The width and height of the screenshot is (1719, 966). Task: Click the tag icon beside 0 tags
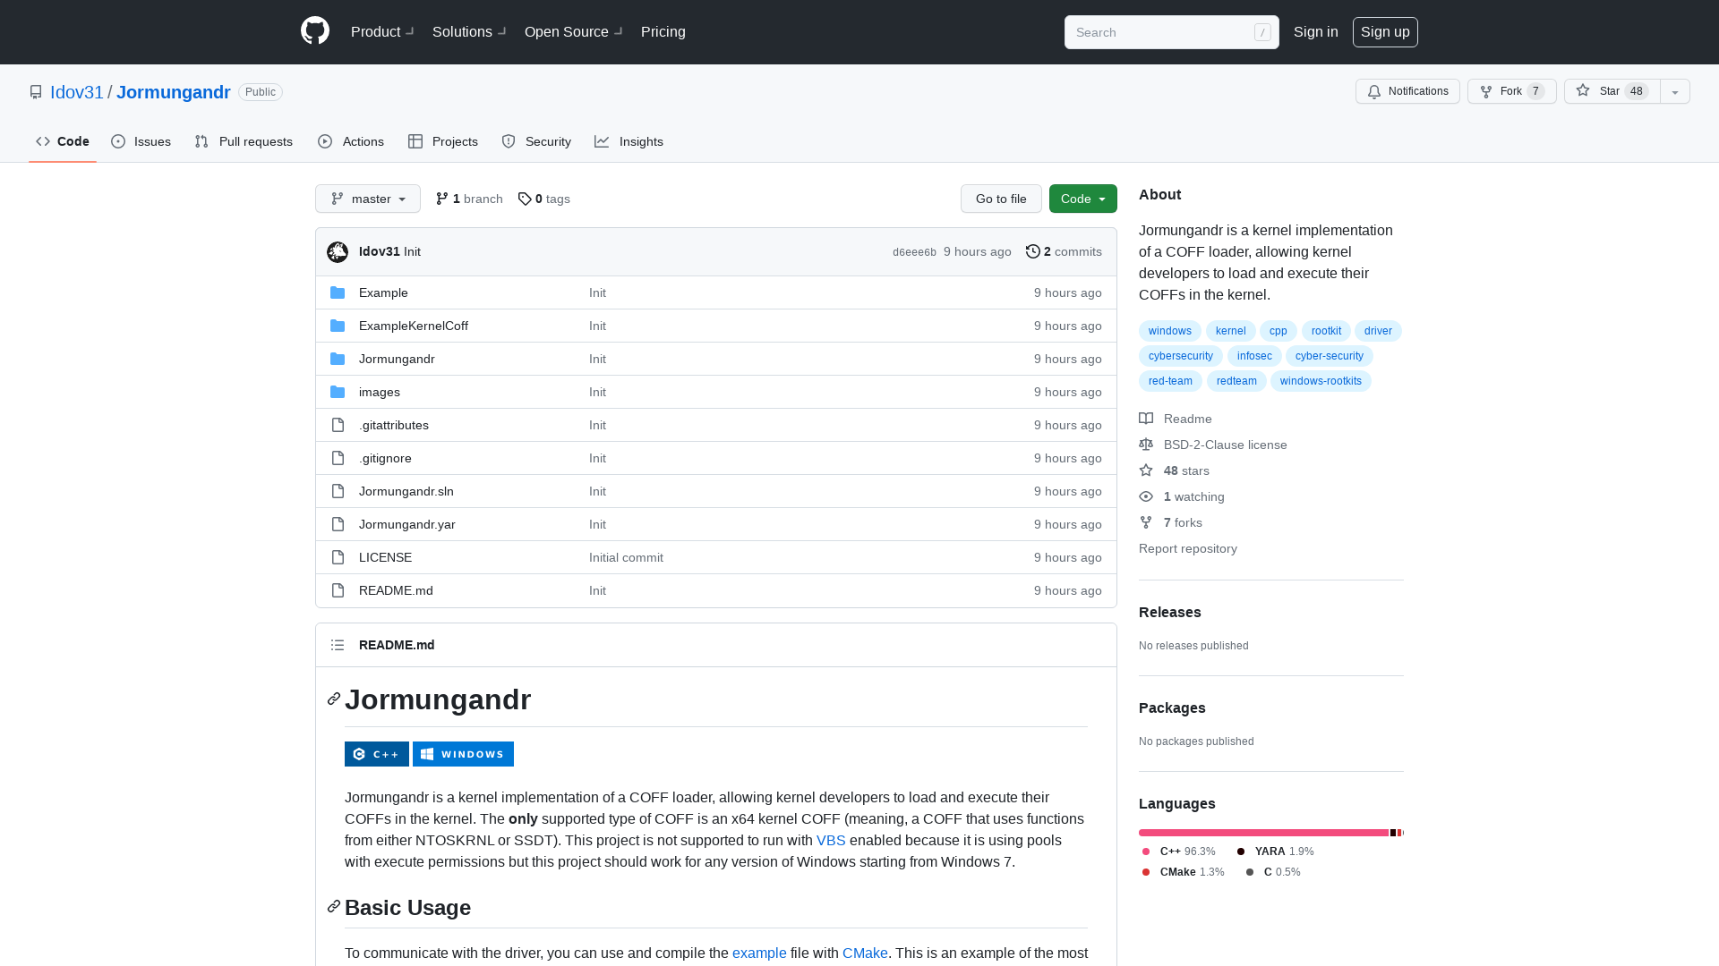coord(525,199)
